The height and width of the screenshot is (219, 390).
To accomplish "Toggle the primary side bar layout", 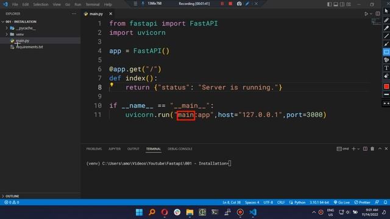I will (x=329, y=4).
